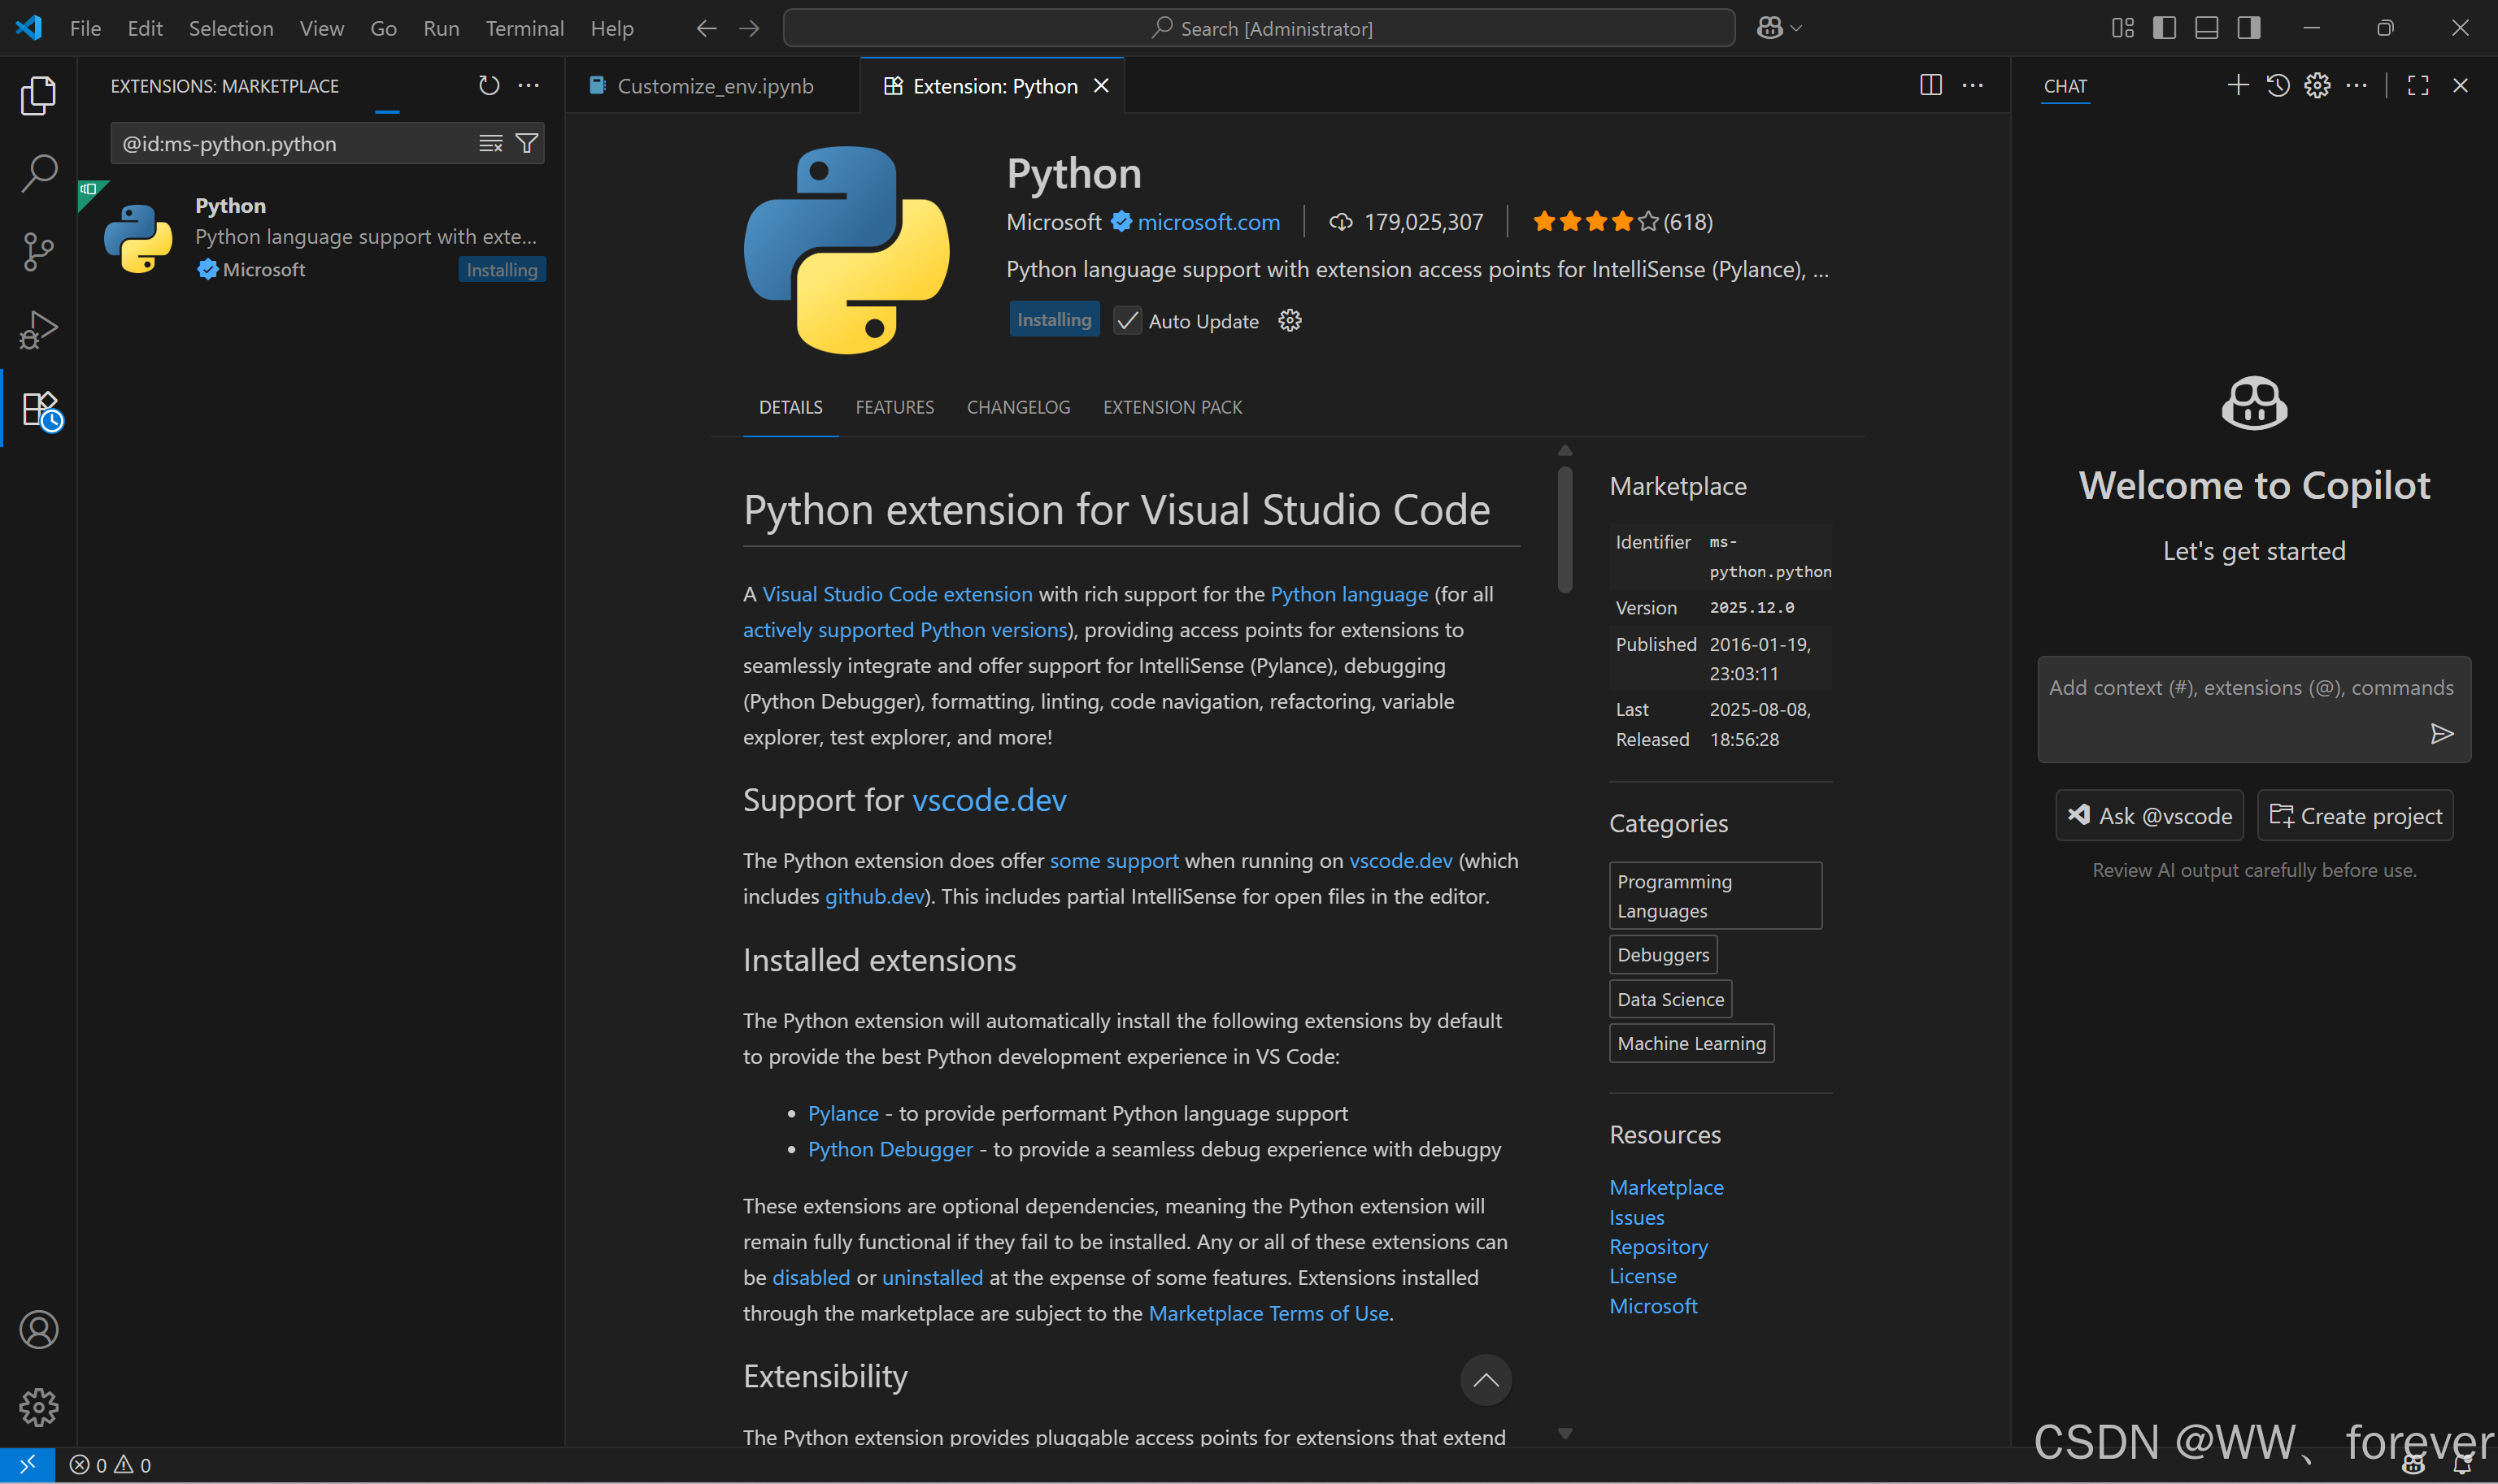Clear extensions search results icon
Viewport: 2498px width, 1484px height.
tap(490, 144)
